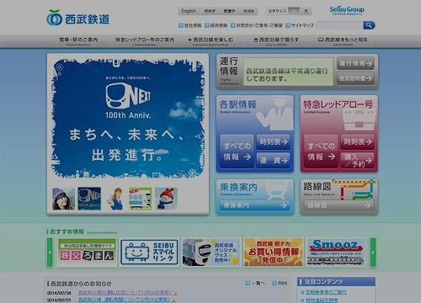This screenshot has height=303, width=421.
Task: Open the SEIBU Smile Link banner
Action: point(149,252)
